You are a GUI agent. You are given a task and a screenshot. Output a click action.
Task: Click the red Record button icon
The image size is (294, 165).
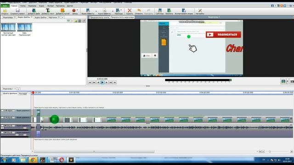point(74,11)
